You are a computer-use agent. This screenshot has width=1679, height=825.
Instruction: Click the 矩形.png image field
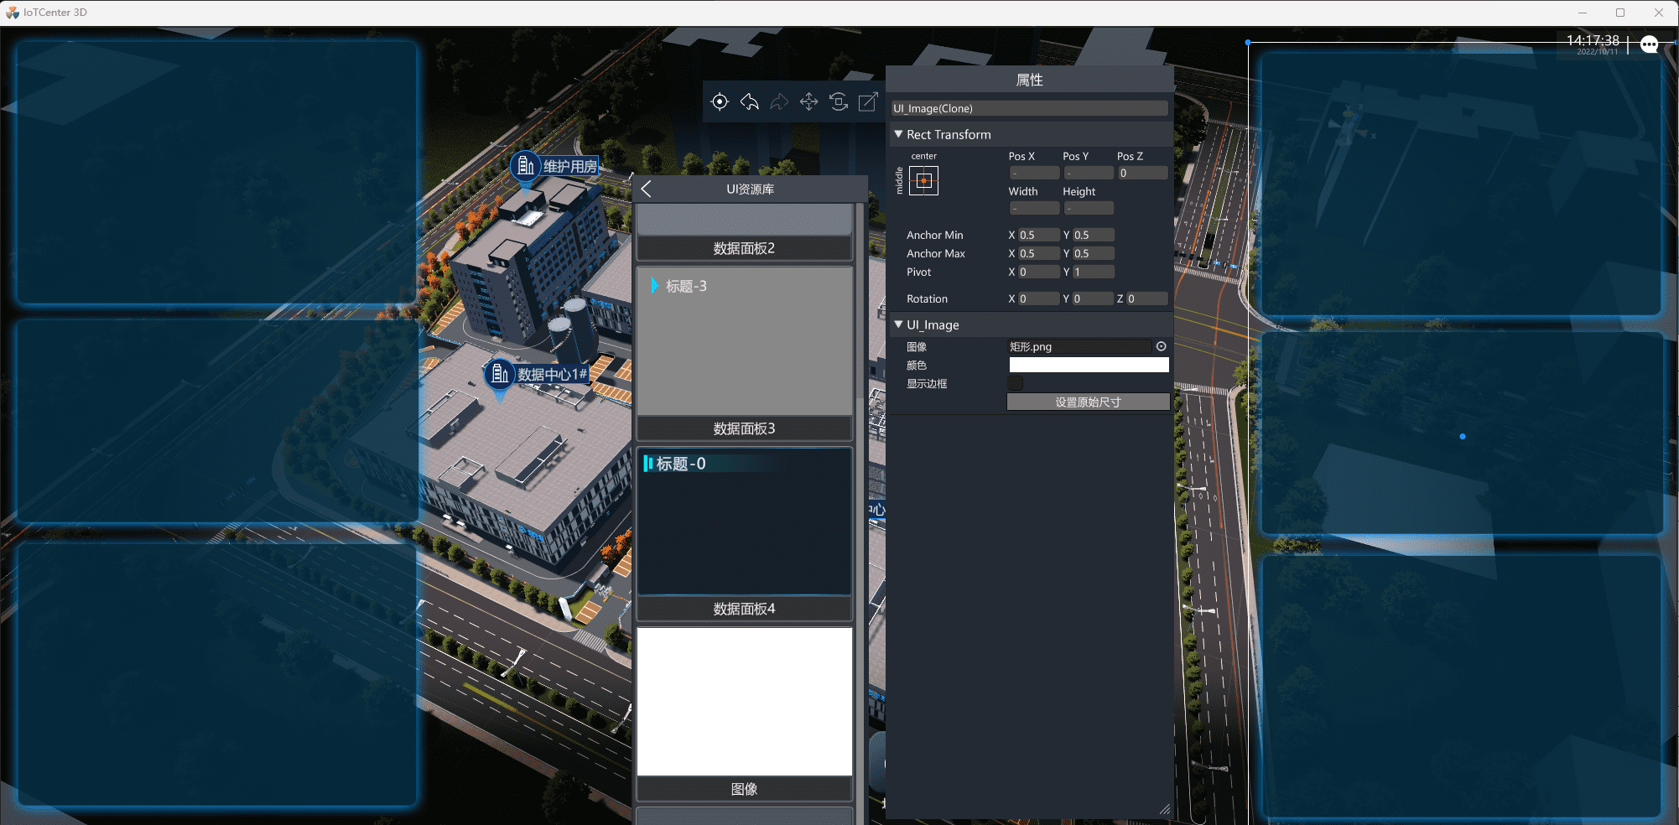click(x=1080, y=346)
